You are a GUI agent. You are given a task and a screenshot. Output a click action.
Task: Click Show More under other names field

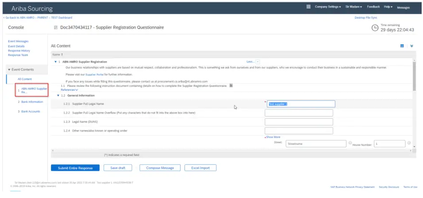click(x=273, y=137)
